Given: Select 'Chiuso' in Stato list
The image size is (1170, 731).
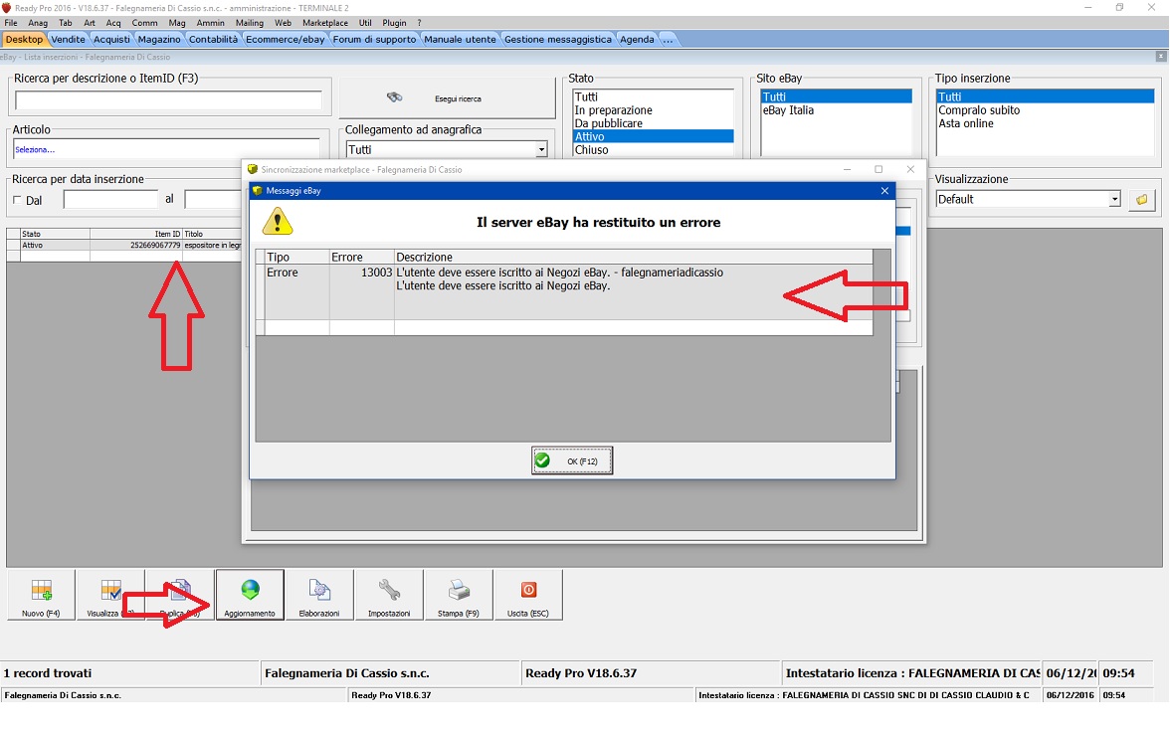Looking at the screenshot, I should point(653,150).
